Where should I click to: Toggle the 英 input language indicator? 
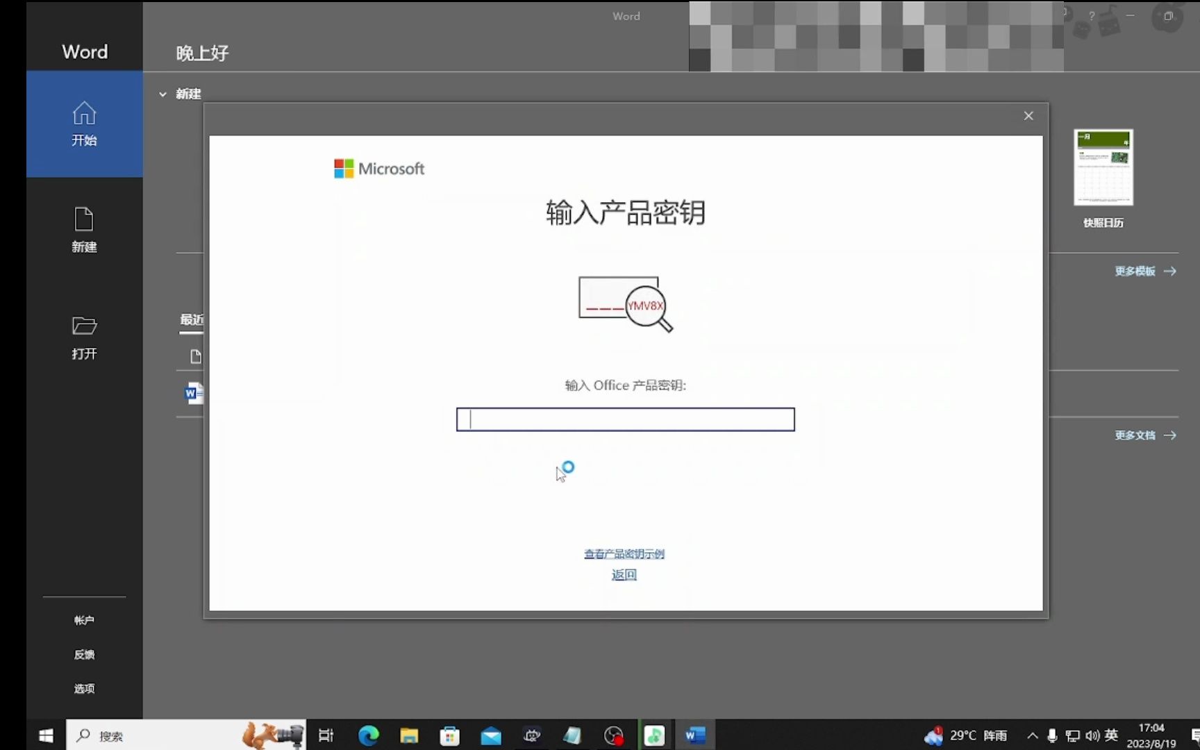1112,735
